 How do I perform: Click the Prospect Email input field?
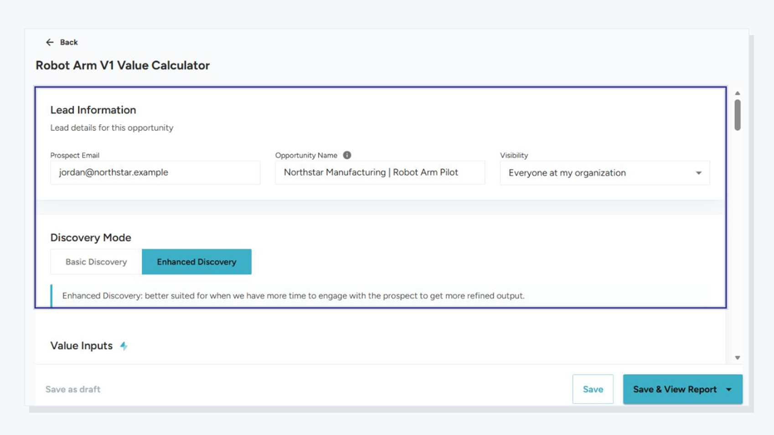tap(155, 172)
